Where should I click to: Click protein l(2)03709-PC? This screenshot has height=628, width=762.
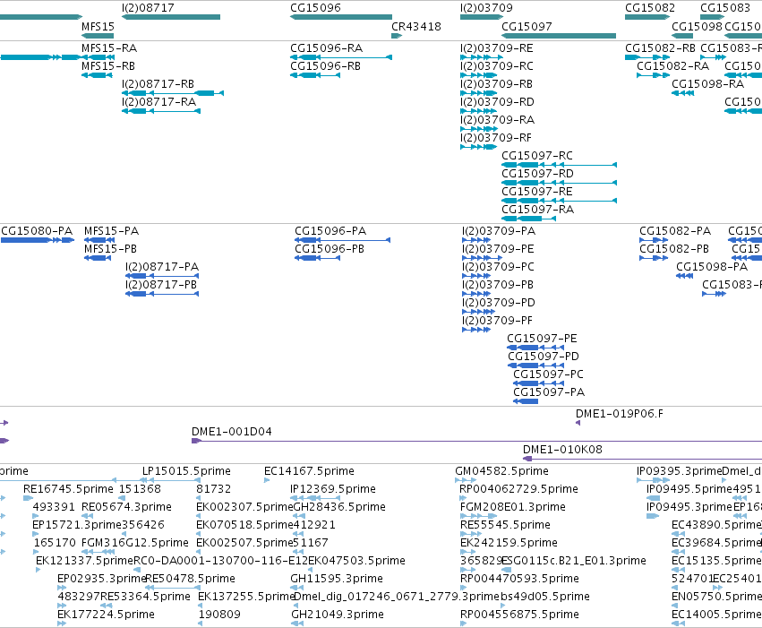click(x=476, y=276)
